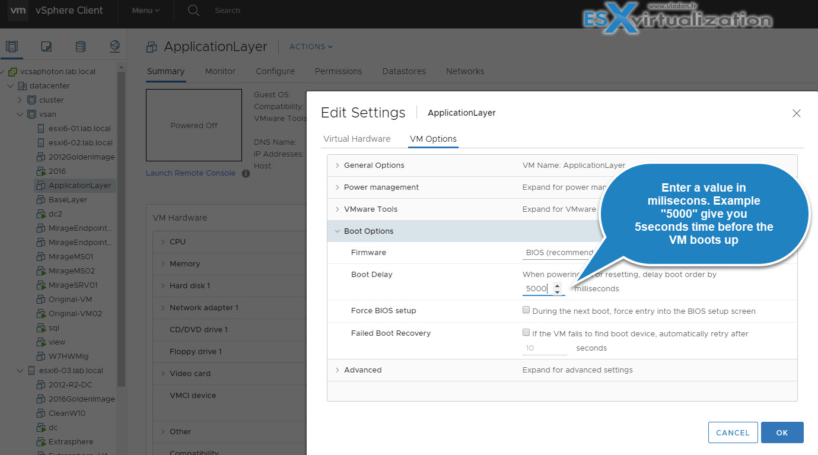Click the VMware vm logo icon
The height and width of the screenshot is (455, 818).
tap(18, 10)
